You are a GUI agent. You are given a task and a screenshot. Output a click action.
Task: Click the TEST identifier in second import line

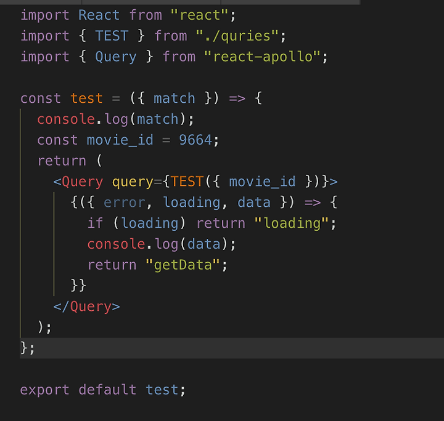click(x=112, y=36)
